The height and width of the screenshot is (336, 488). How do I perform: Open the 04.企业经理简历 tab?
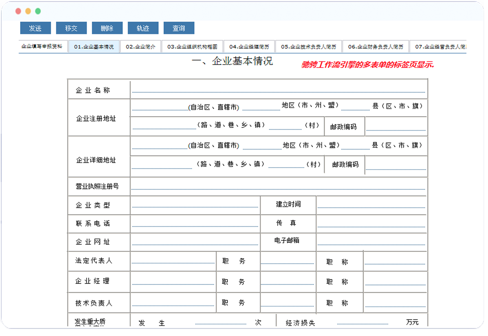249,47
